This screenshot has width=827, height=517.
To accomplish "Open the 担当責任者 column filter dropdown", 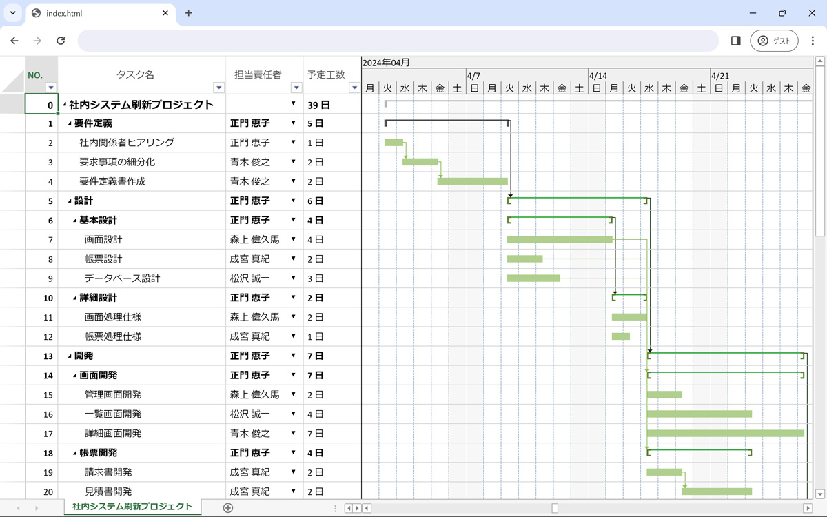I will coord(296,88).
